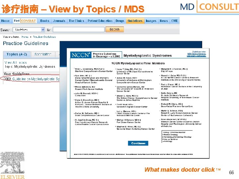Open the CME tab

(x=174, y=21)
